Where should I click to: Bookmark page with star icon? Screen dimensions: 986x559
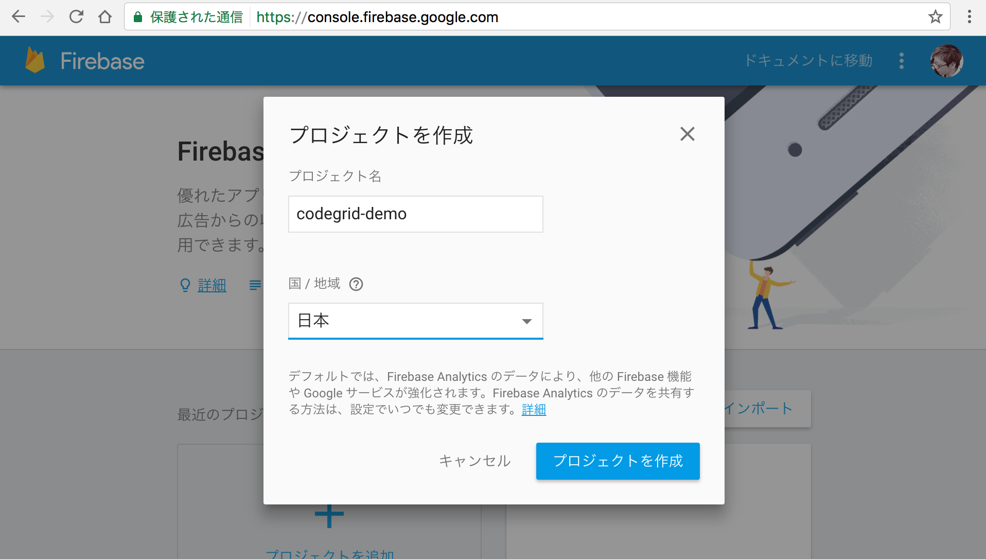pyautogui.click(x=935, y=17)
